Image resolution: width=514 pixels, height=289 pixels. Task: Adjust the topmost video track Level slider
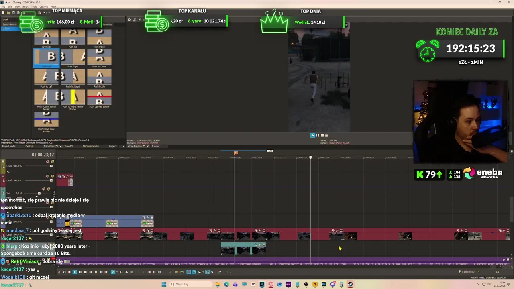click(51, 166)
